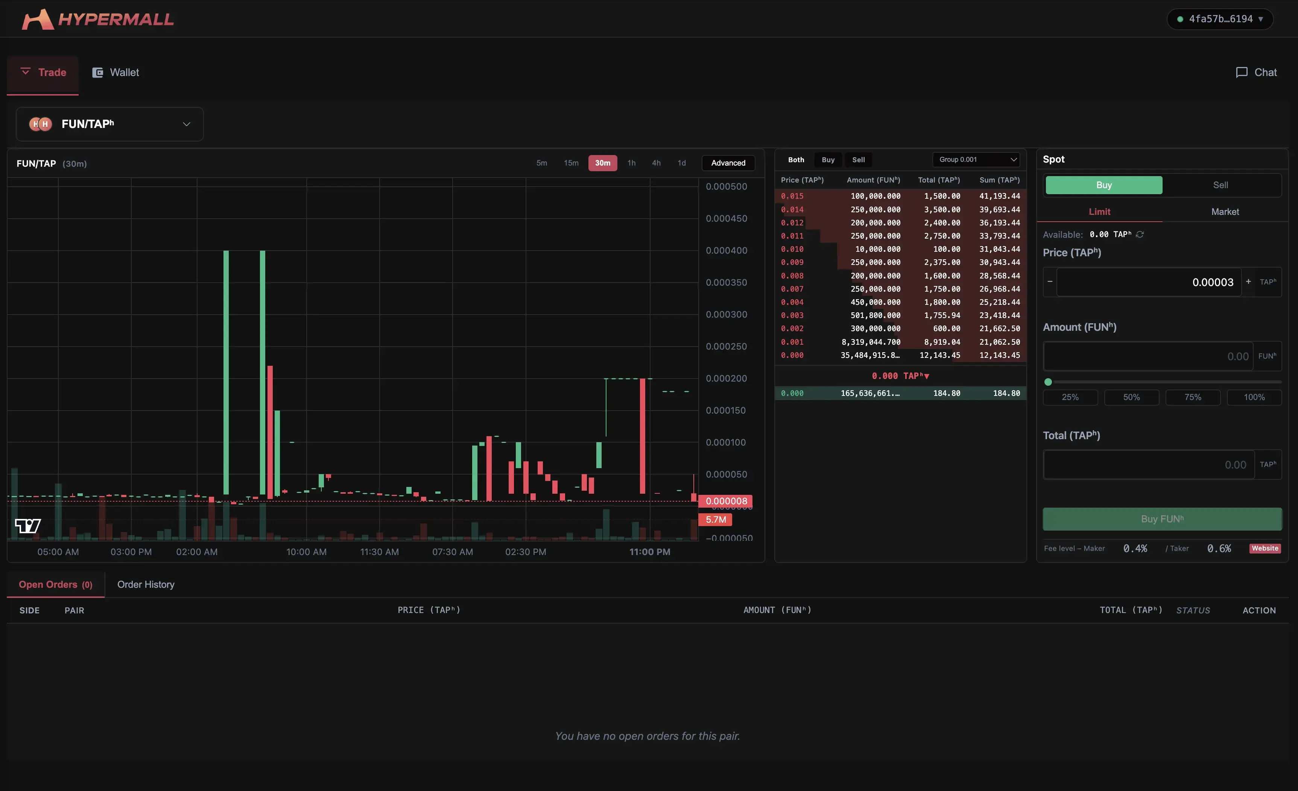Click the Total (TAP) input field
This screenshot has height=791, width=1298.
(x=1148, y=465)
